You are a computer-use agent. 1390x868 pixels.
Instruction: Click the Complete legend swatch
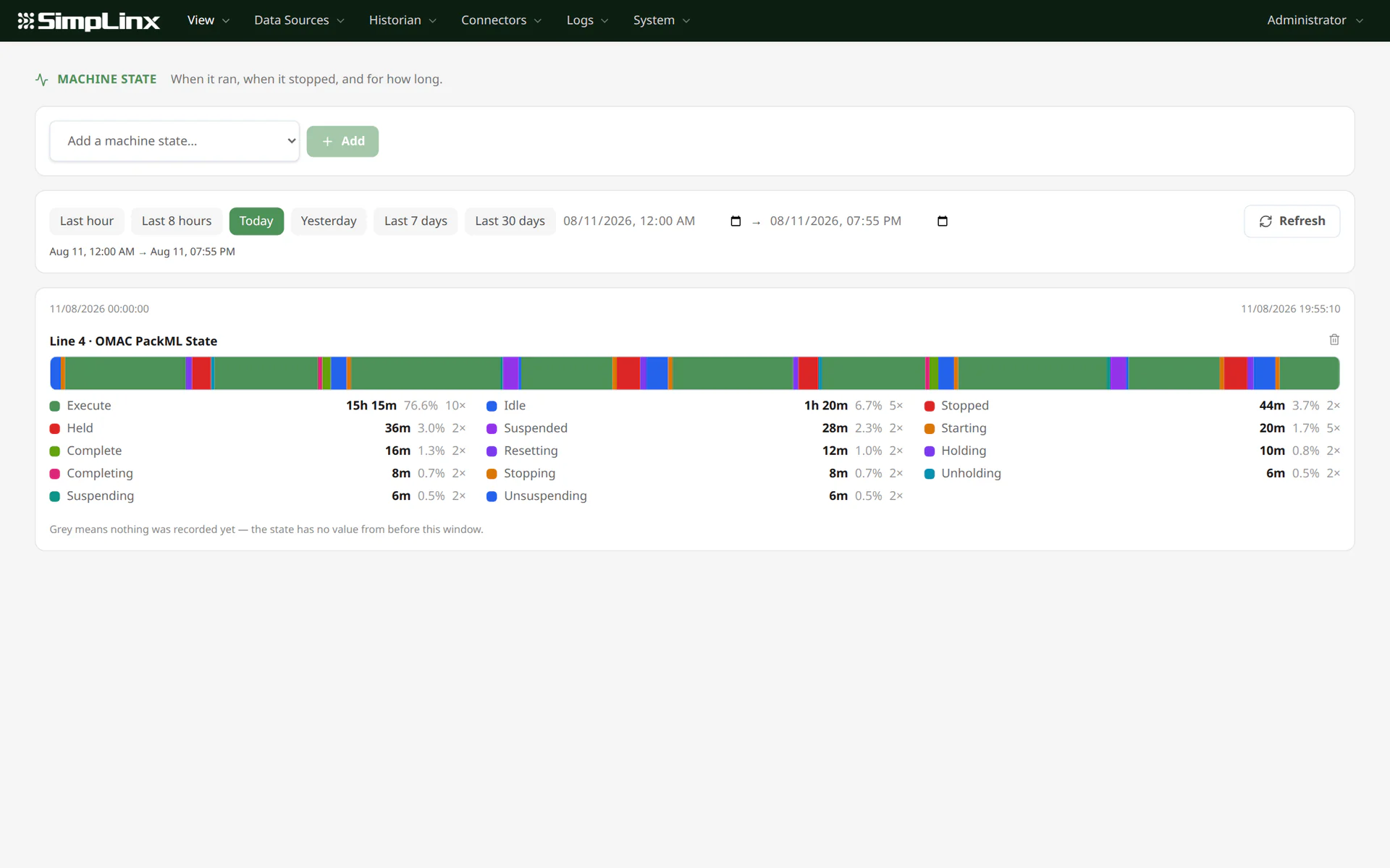coord(54,451)
